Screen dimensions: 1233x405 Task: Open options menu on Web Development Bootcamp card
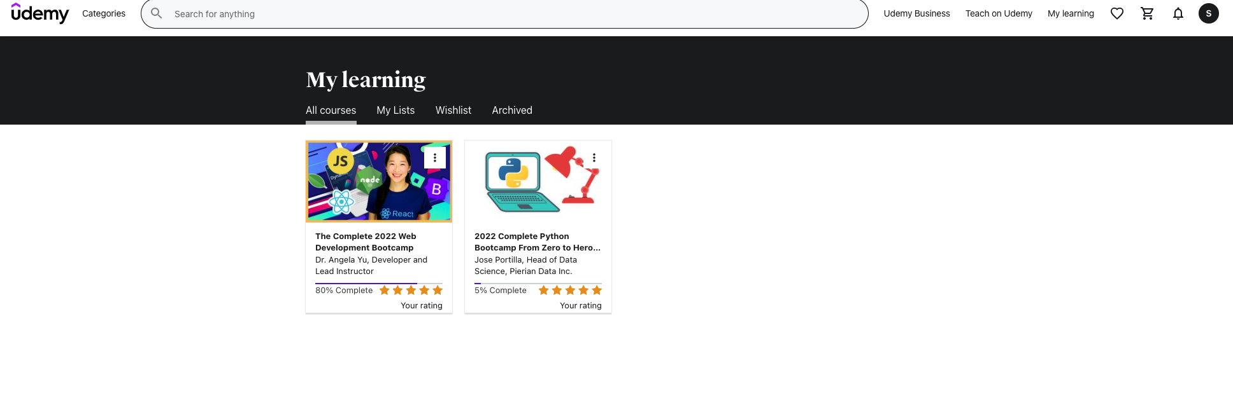435,158
